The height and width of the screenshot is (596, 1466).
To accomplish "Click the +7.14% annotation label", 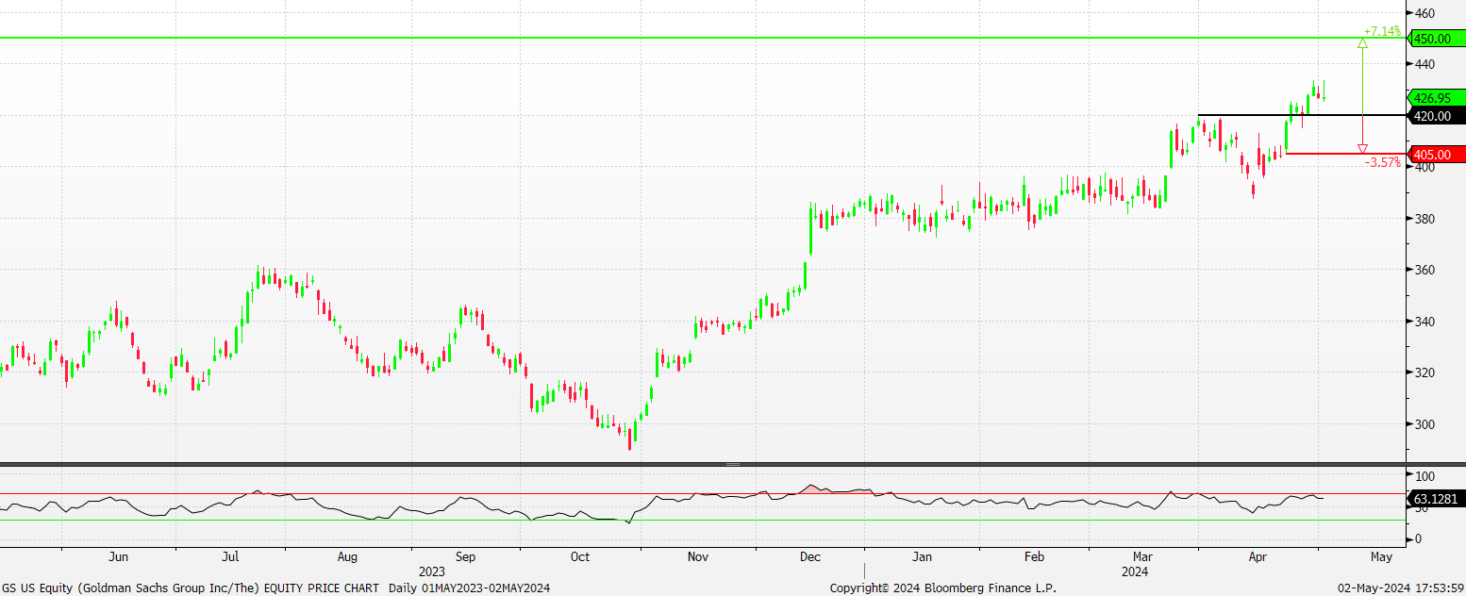I will (x=1382, y=31).
